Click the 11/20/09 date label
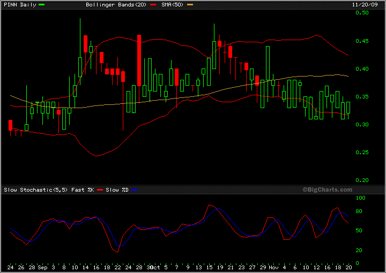Viewport: 386px width, 273px height. (x=370, y=4)
